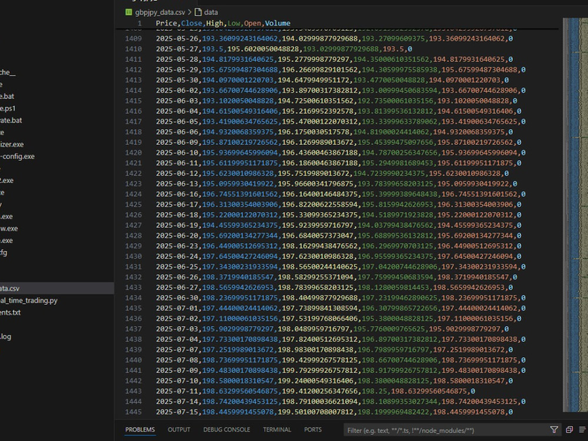Click the data document icon in breadcrumb
Image resolution: width=588 pixels, height=441 pixels.
[x=198, y=12]
